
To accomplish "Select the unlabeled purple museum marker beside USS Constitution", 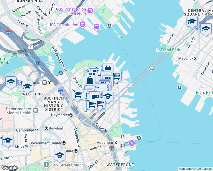I will tap(97, 27).
